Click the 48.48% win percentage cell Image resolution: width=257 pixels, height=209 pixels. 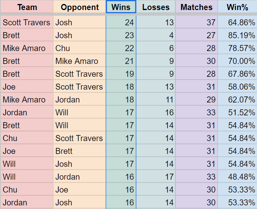[x=237, y=176]
